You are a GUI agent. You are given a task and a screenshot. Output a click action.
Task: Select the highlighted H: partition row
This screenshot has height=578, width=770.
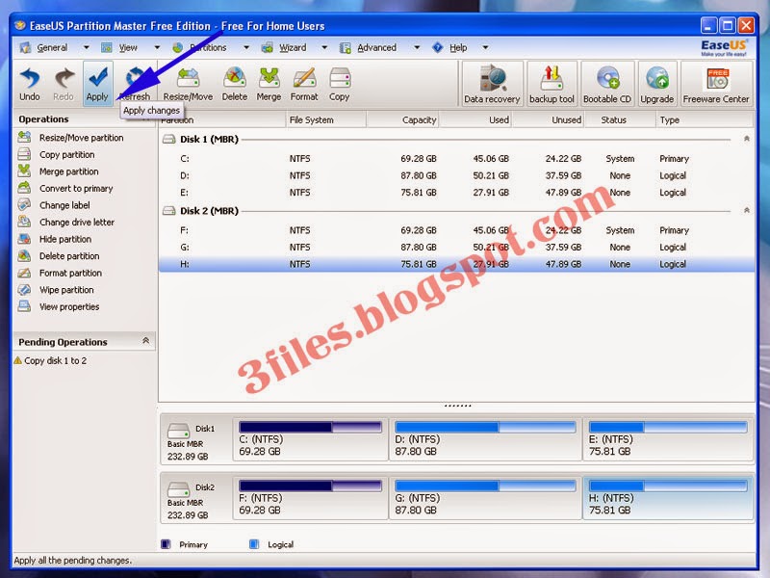[456, 264]
